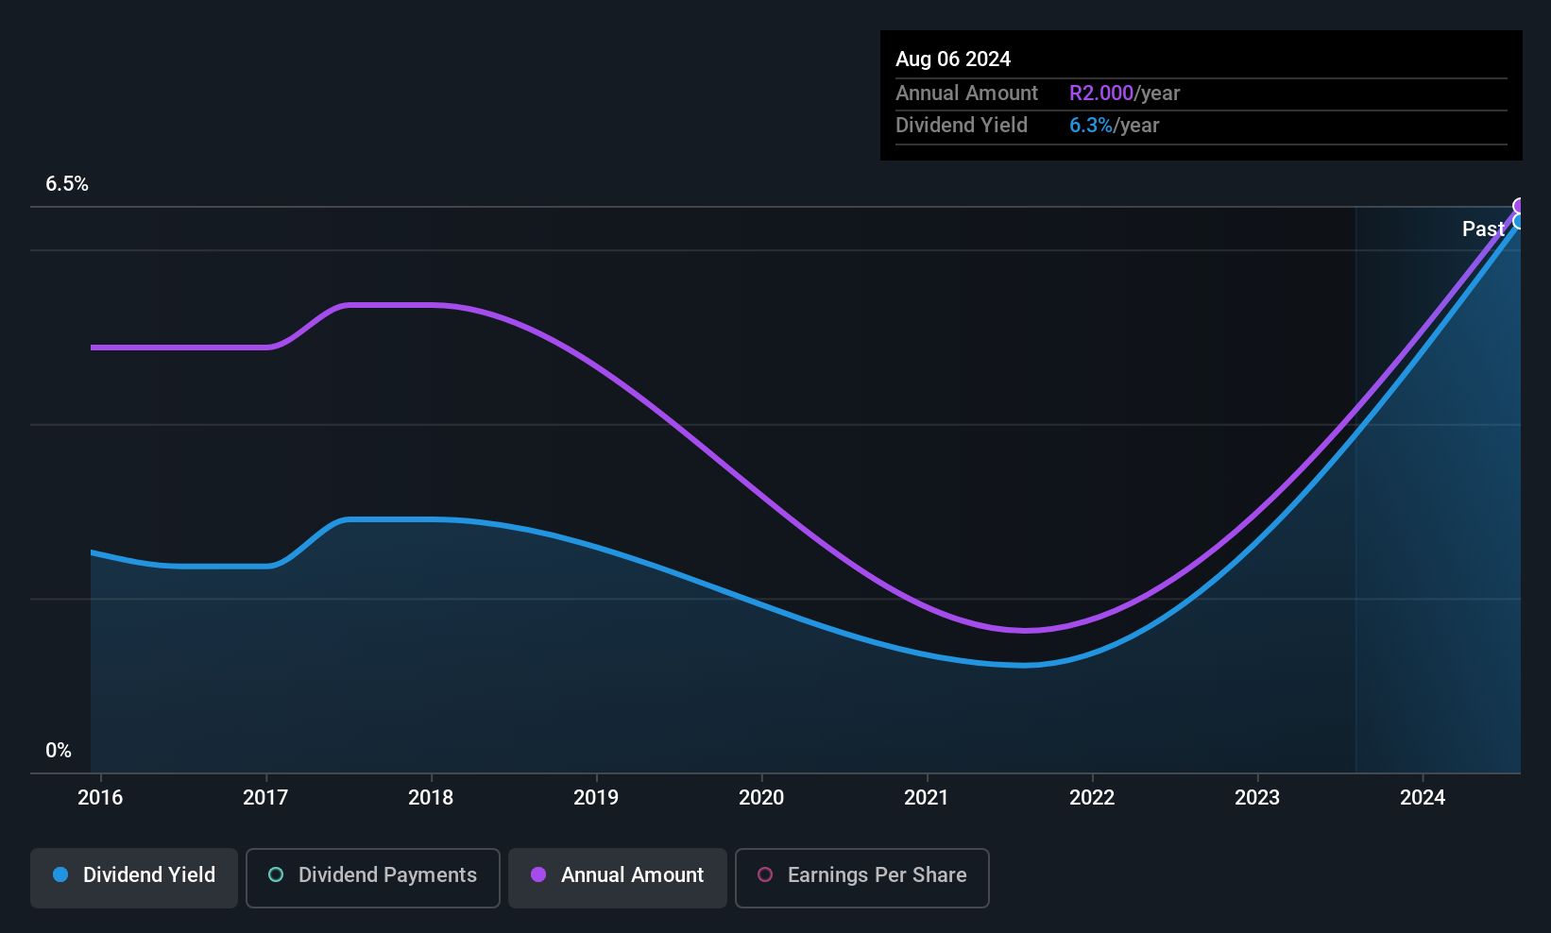Click the Aug 06 2024 tooltip date
This screenshot has height=933, width=1551.
(953, 59)
